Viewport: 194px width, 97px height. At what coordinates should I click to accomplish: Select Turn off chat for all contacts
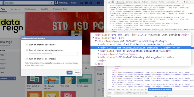(27, 59)
